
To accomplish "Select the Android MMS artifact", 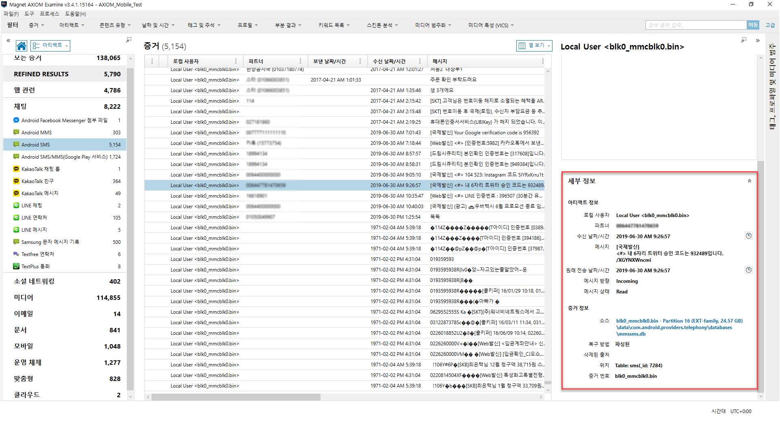I will (65, 132).
